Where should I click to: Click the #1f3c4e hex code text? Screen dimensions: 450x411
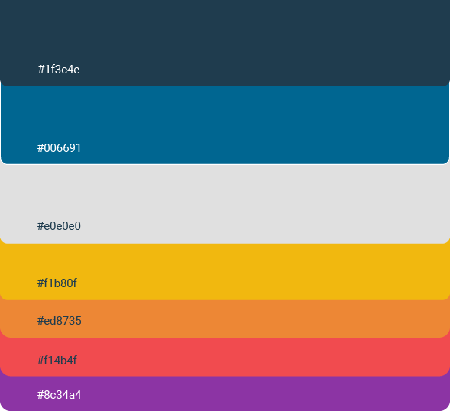click(x=59, y=70)
